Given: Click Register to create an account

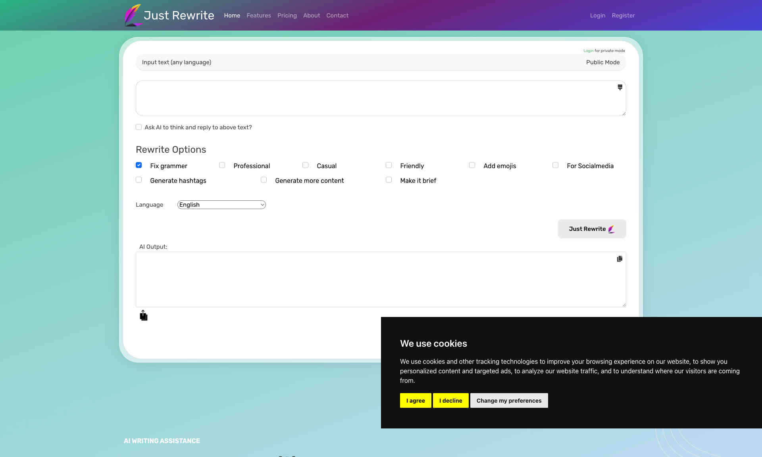Looking at the screenshot, I should point(623,15).
